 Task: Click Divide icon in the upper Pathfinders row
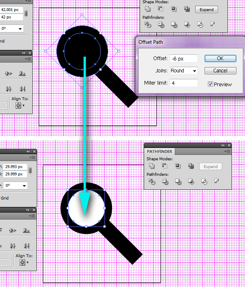tap(148, 25)
